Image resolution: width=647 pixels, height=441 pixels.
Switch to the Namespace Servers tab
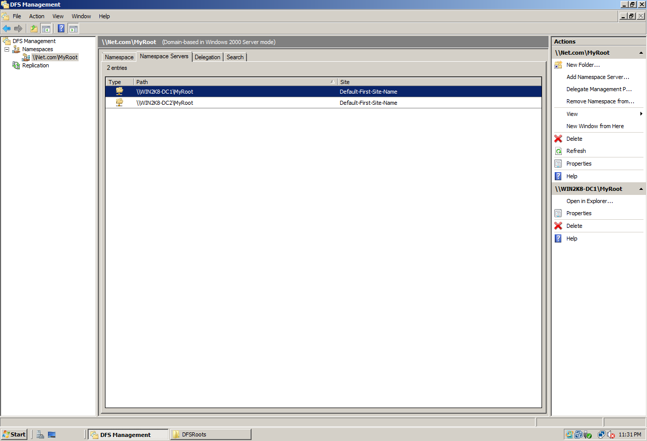click(x=164, y=56)
